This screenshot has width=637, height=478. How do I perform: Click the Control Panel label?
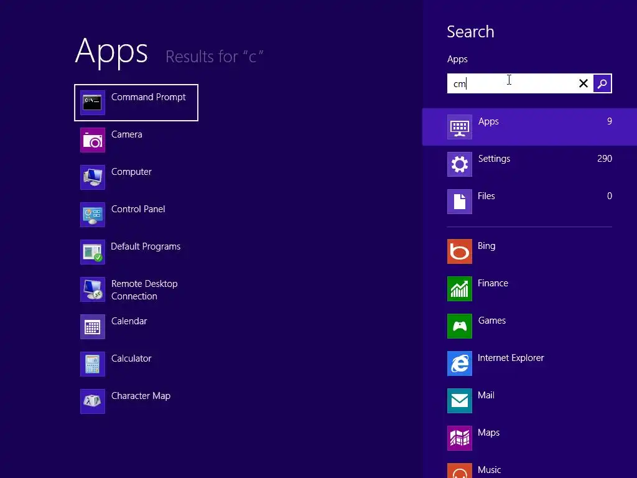coord(138,209)
